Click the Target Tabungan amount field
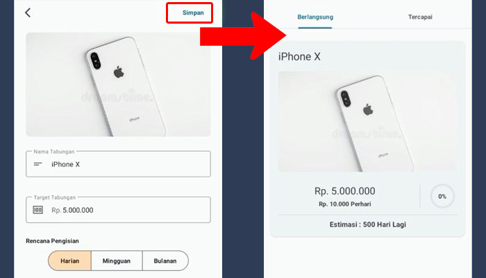The image size is (486, 278). (118, 210)
